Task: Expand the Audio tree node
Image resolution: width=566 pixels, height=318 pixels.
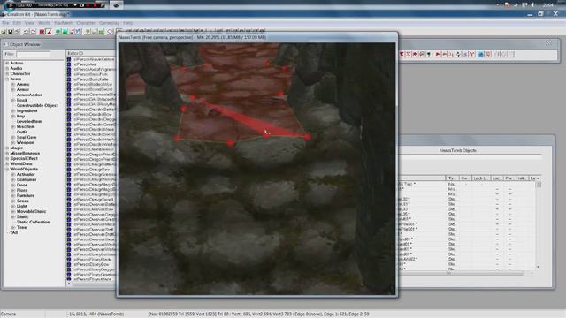Action: pyautogui.click(x=7, y=69)
